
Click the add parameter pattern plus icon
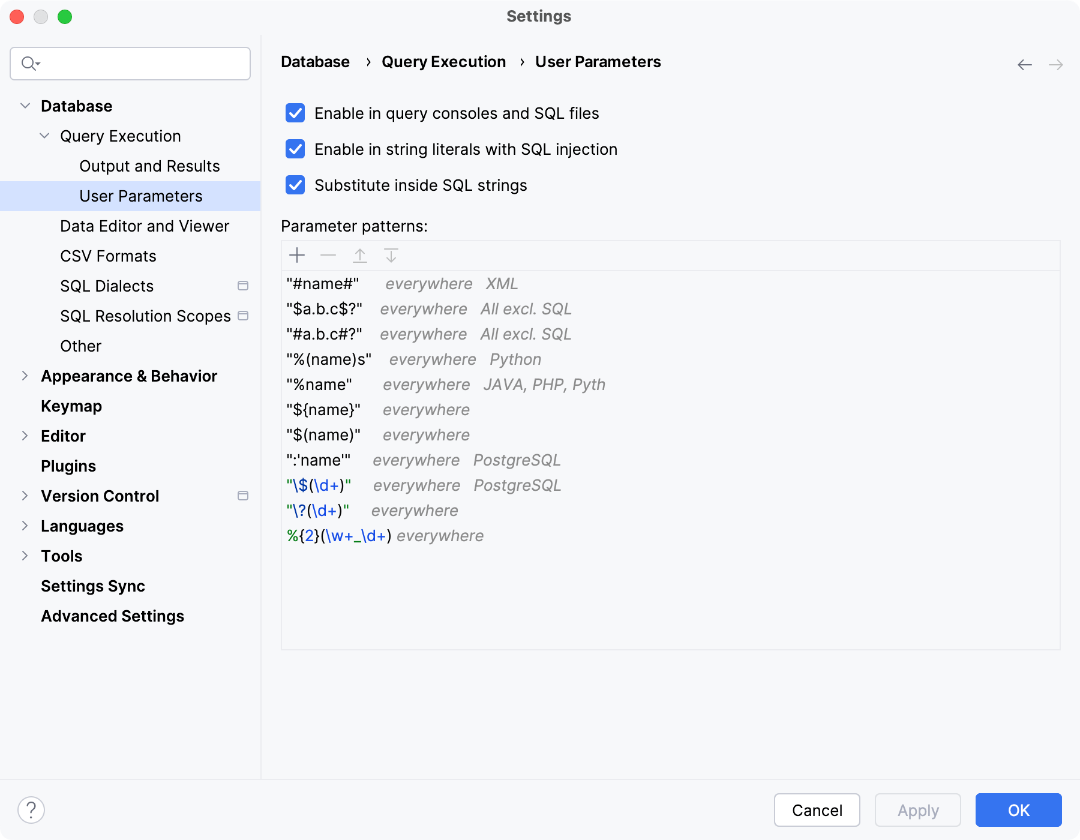coord(297,256)
